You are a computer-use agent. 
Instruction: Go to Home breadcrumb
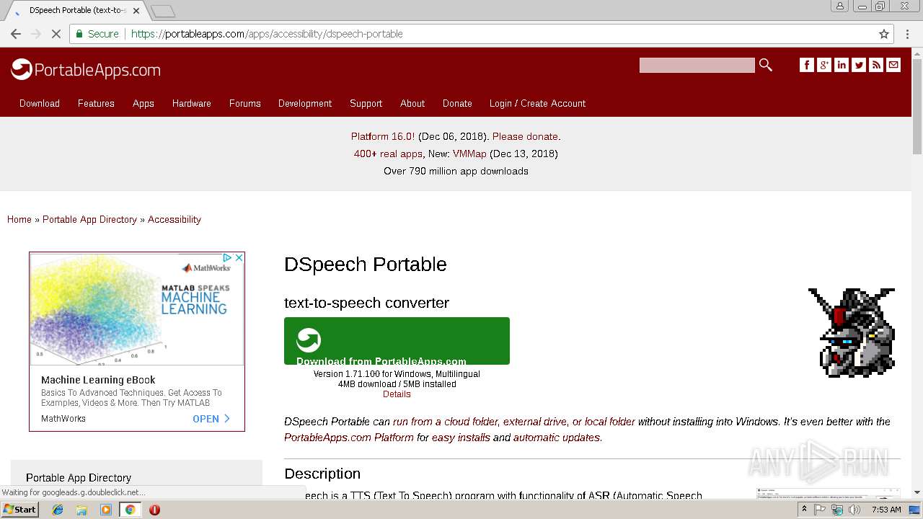point(19,219)
